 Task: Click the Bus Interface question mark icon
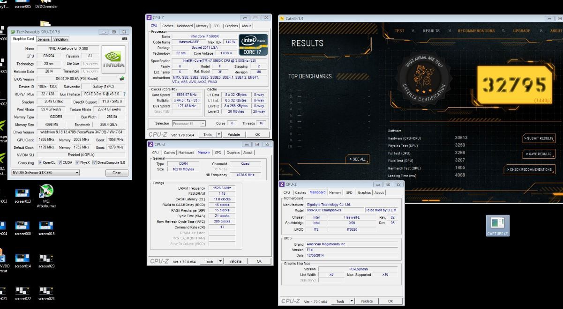(x=124, y=94)
